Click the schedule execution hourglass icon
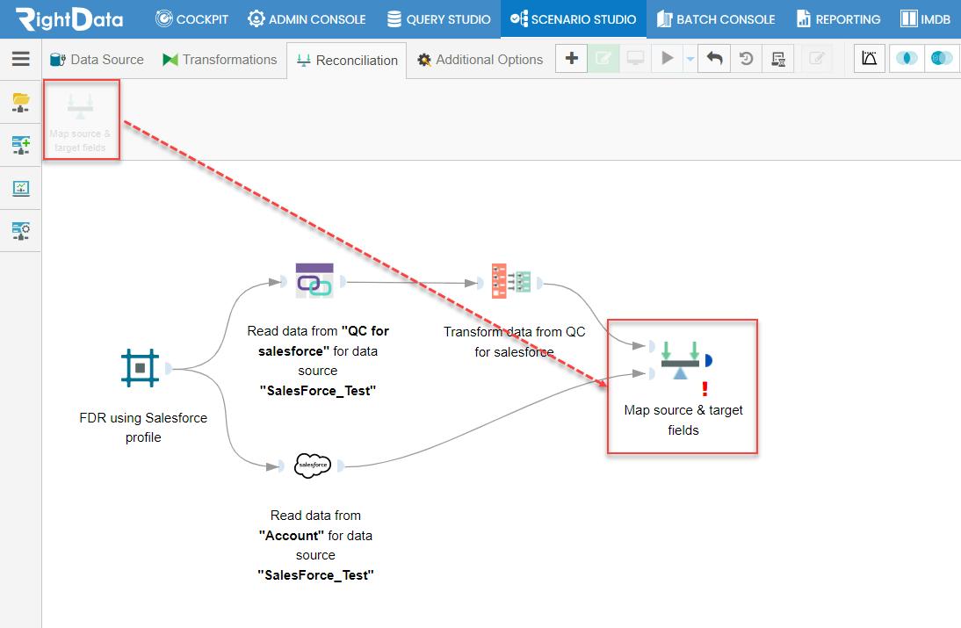 [777, 60]
